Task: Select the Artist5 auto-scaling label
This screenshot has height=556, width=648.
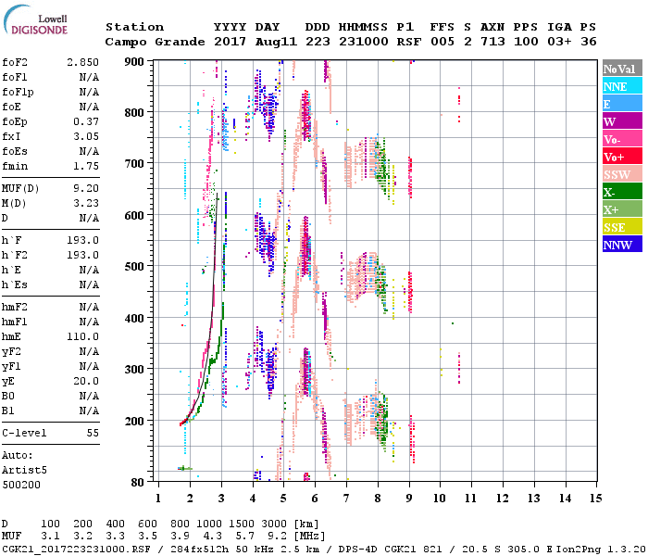Action: [25, 470]
